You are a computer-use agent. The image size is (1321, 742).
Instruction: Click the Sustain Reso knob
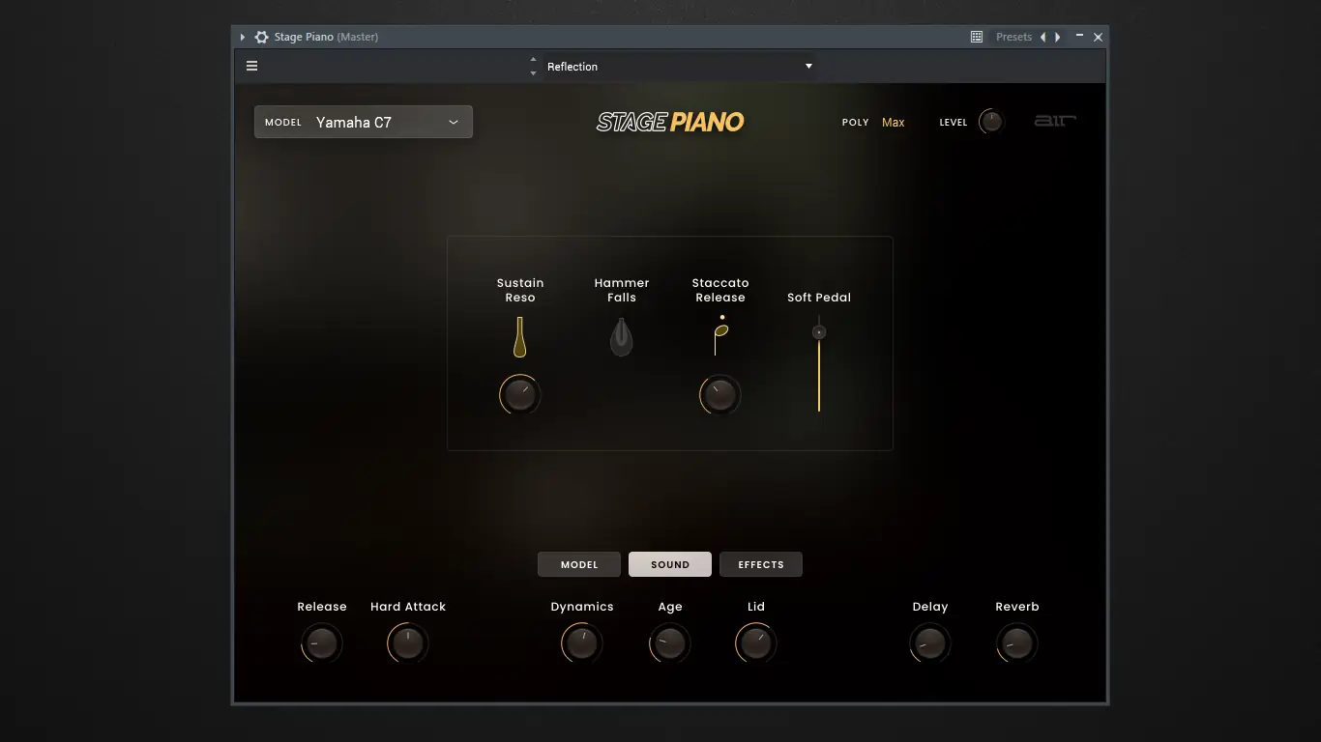(520, 395)
